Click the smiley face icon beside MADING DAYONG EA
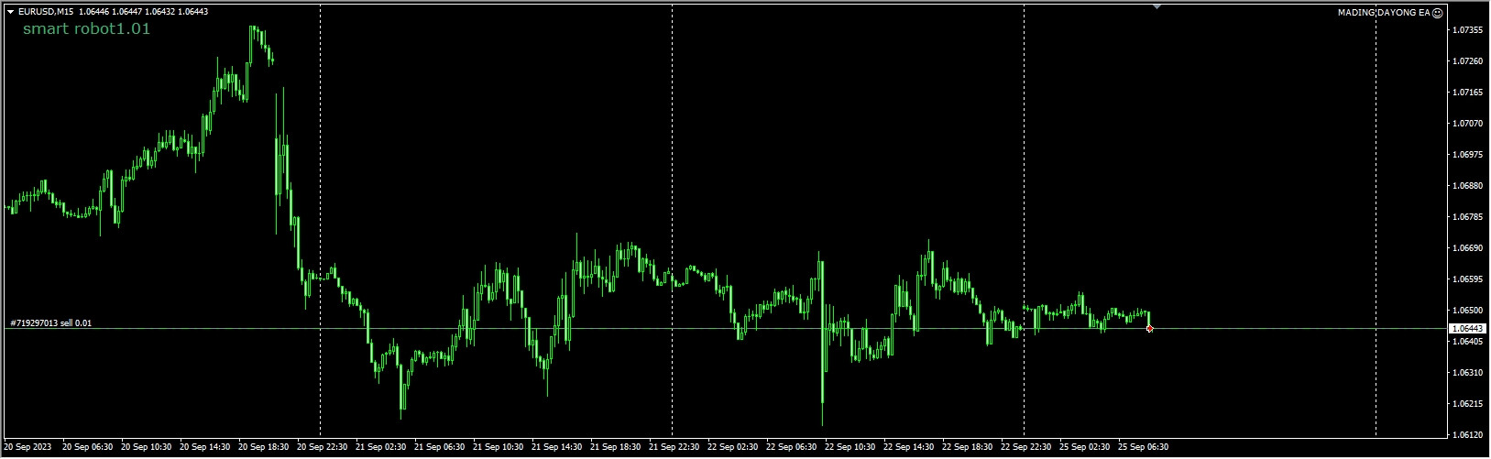This screenshot has height=459, width=1491. 1438,13
